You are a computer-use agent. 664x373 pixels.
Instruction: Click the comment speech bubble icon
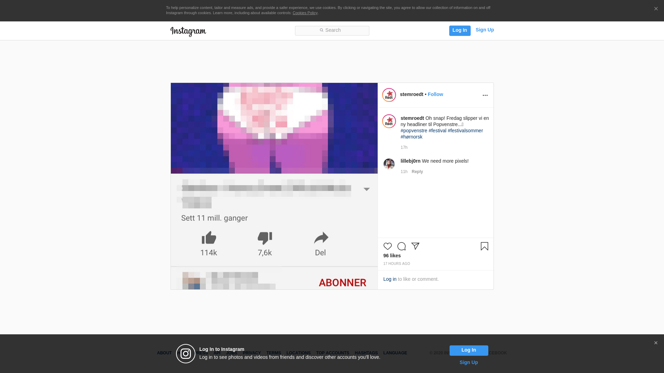click(x=401, y=246)
